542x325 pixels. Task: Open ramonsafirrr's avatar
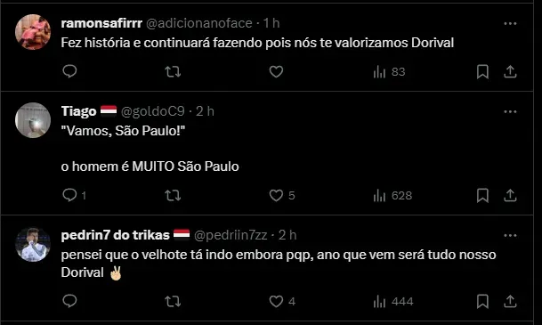point(33,32)
